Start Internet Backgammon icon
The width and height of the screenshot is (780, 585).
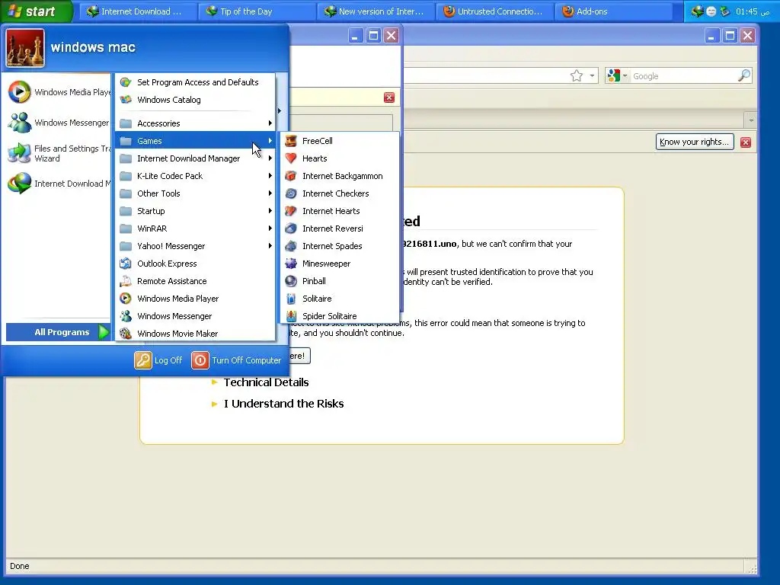tap(291, 176)
